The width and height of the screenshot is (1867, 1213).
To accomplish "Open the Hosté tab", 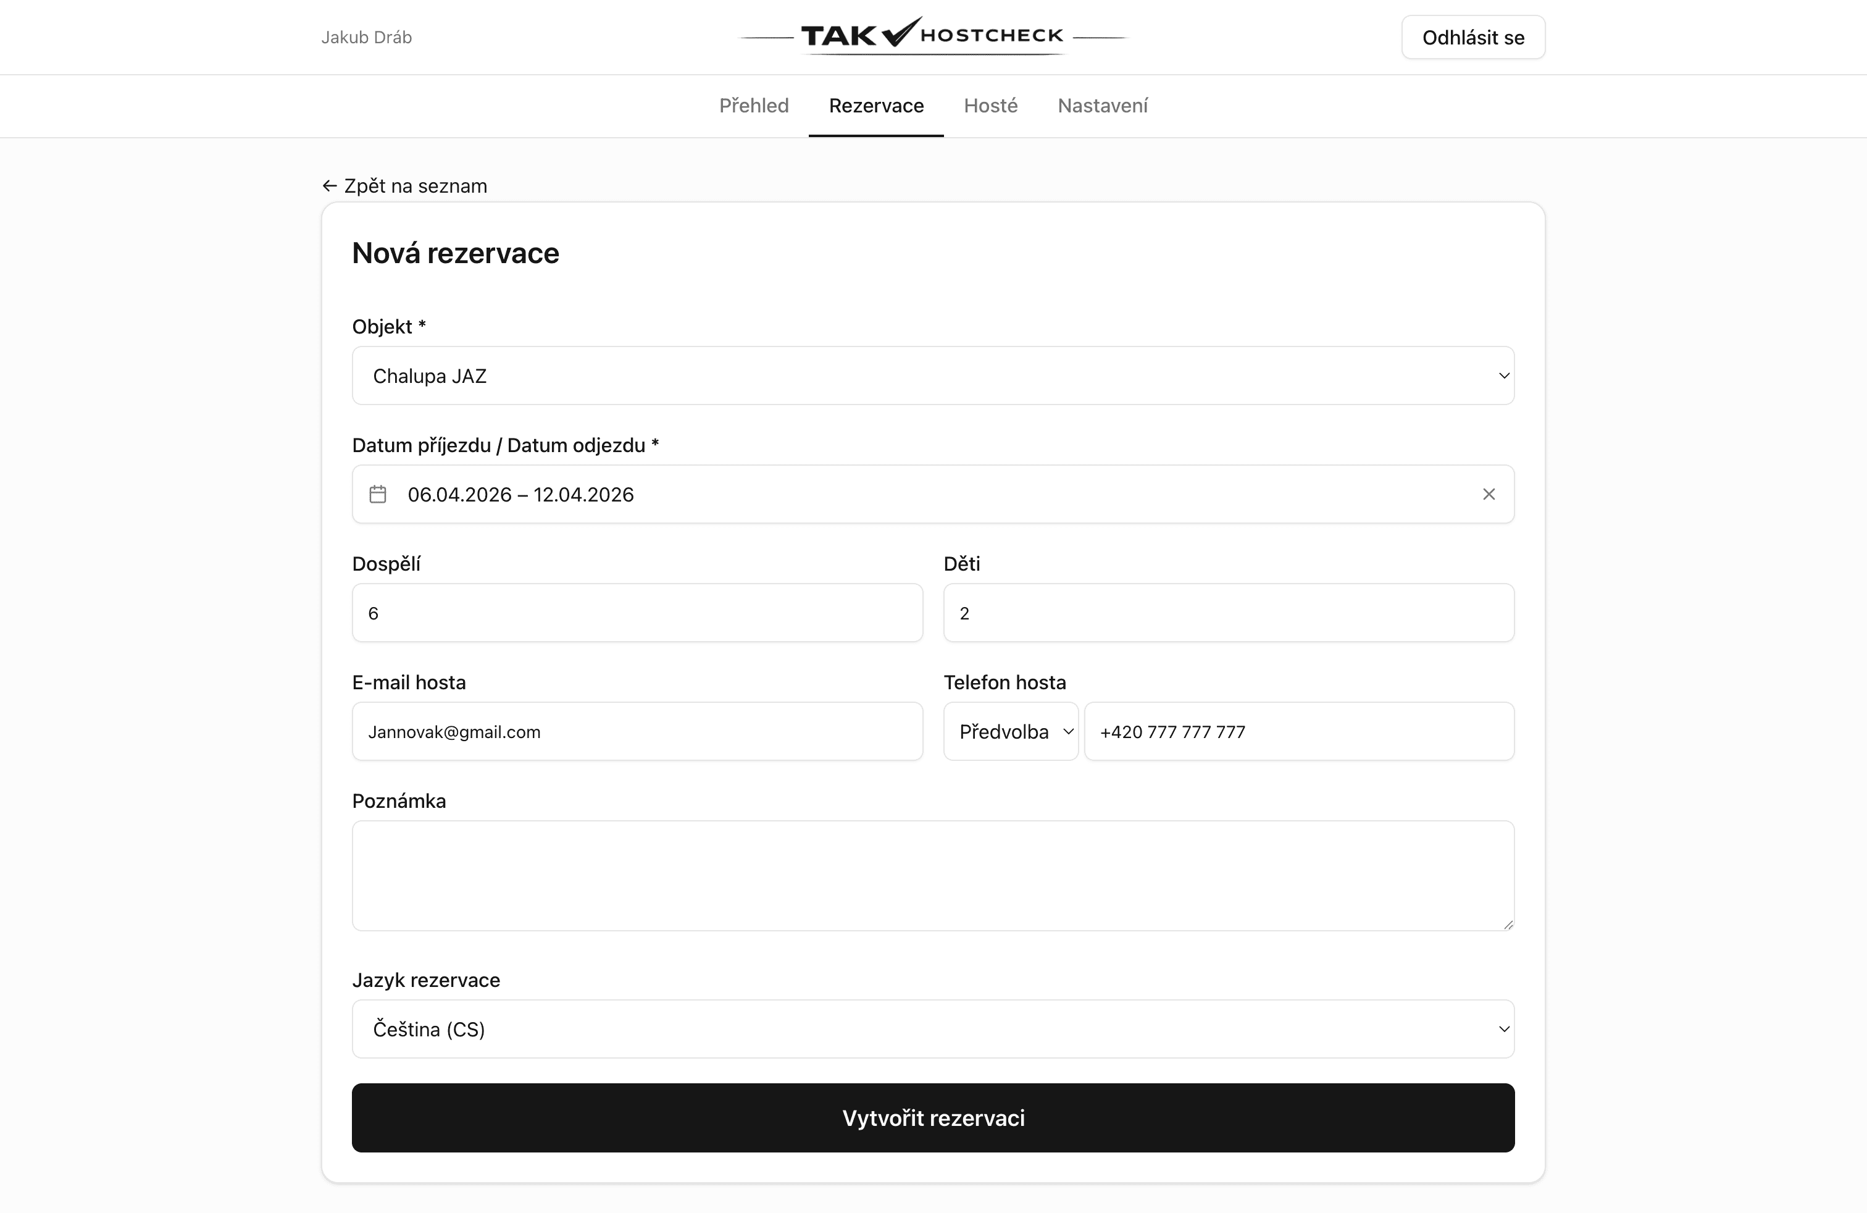I will coord(991,106).
